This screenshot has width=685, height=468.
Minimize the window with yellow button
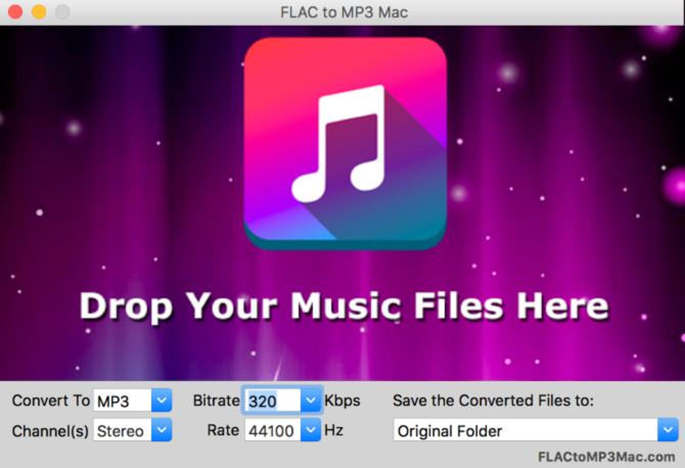pyautogui.click(x=39, y=12)
